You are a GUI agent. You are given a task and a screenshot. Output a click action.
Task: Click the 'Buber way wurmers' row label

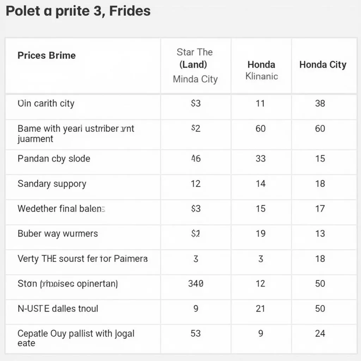58,233
